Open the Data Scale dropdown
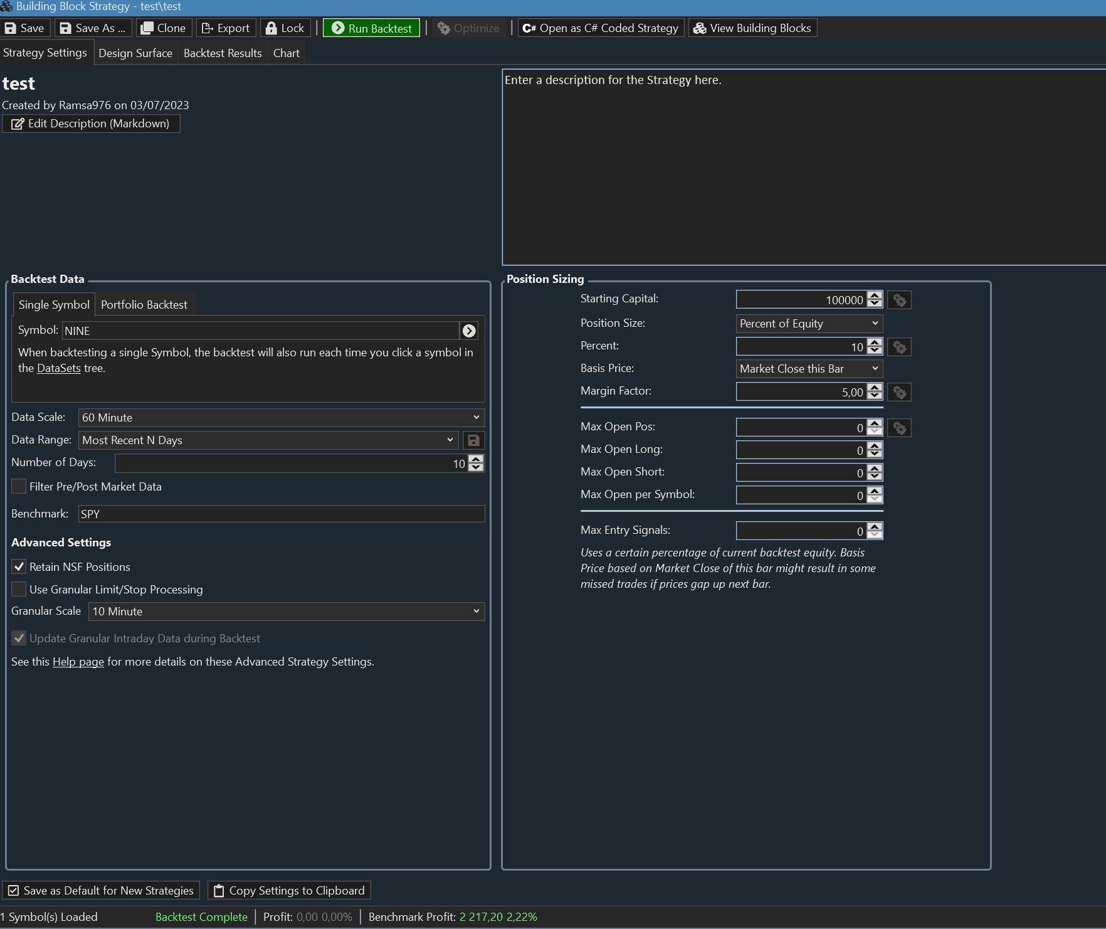The height and width of the screenshot is (929, 1106). pyautogui.click(x=281, y=418)
